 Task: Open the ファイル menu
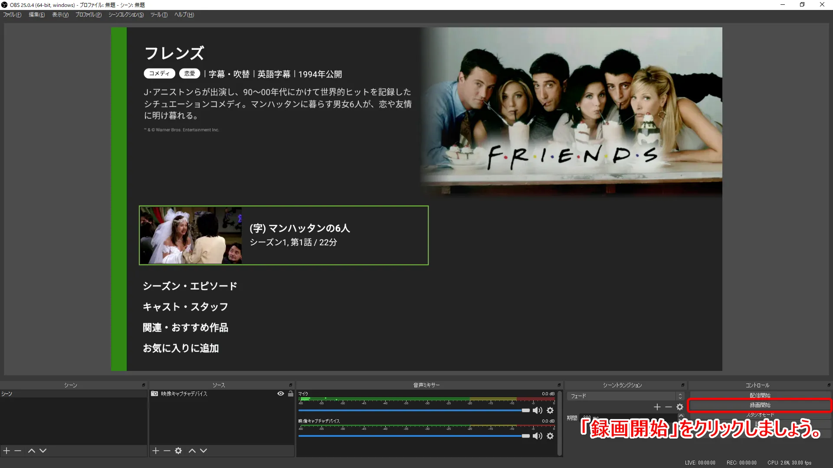click(12, 15)
